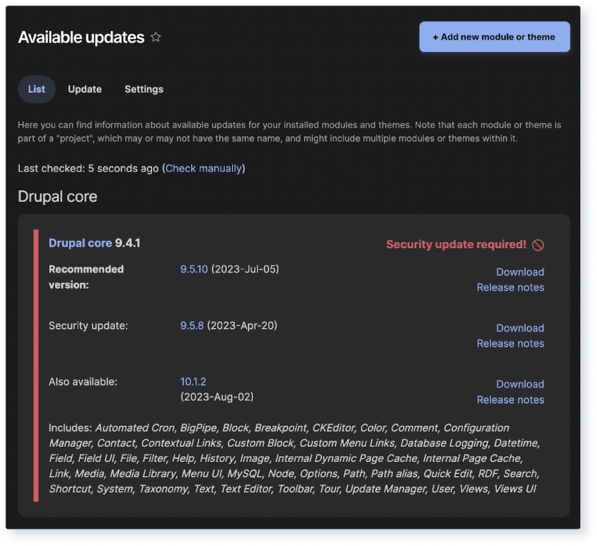Open Release notes for the security update
Viewport: 597px width, 546px height.
coord(510,343)
